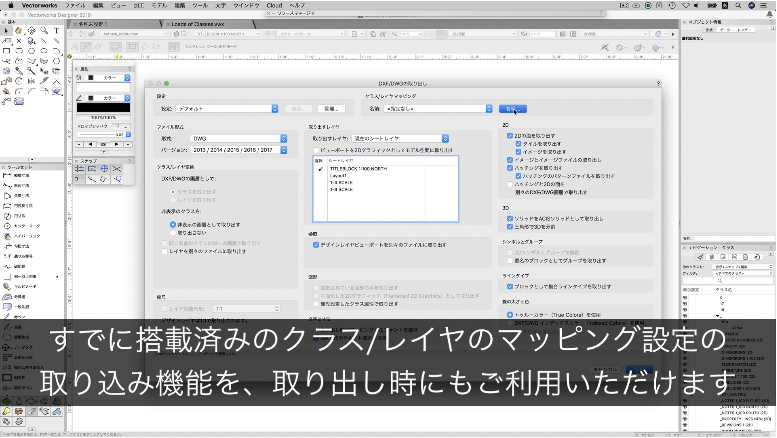The height and width of the screenshot is (438, 777).
Task: Select Layout1 in sheet layer list
Action: click(x=339, y=176)
